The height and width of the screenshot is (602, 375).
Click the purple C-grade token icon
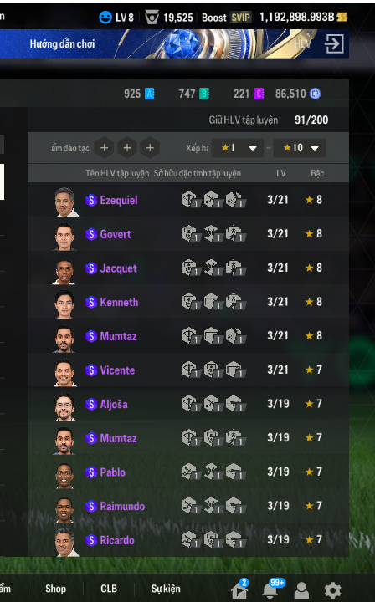tap(259, 94)
